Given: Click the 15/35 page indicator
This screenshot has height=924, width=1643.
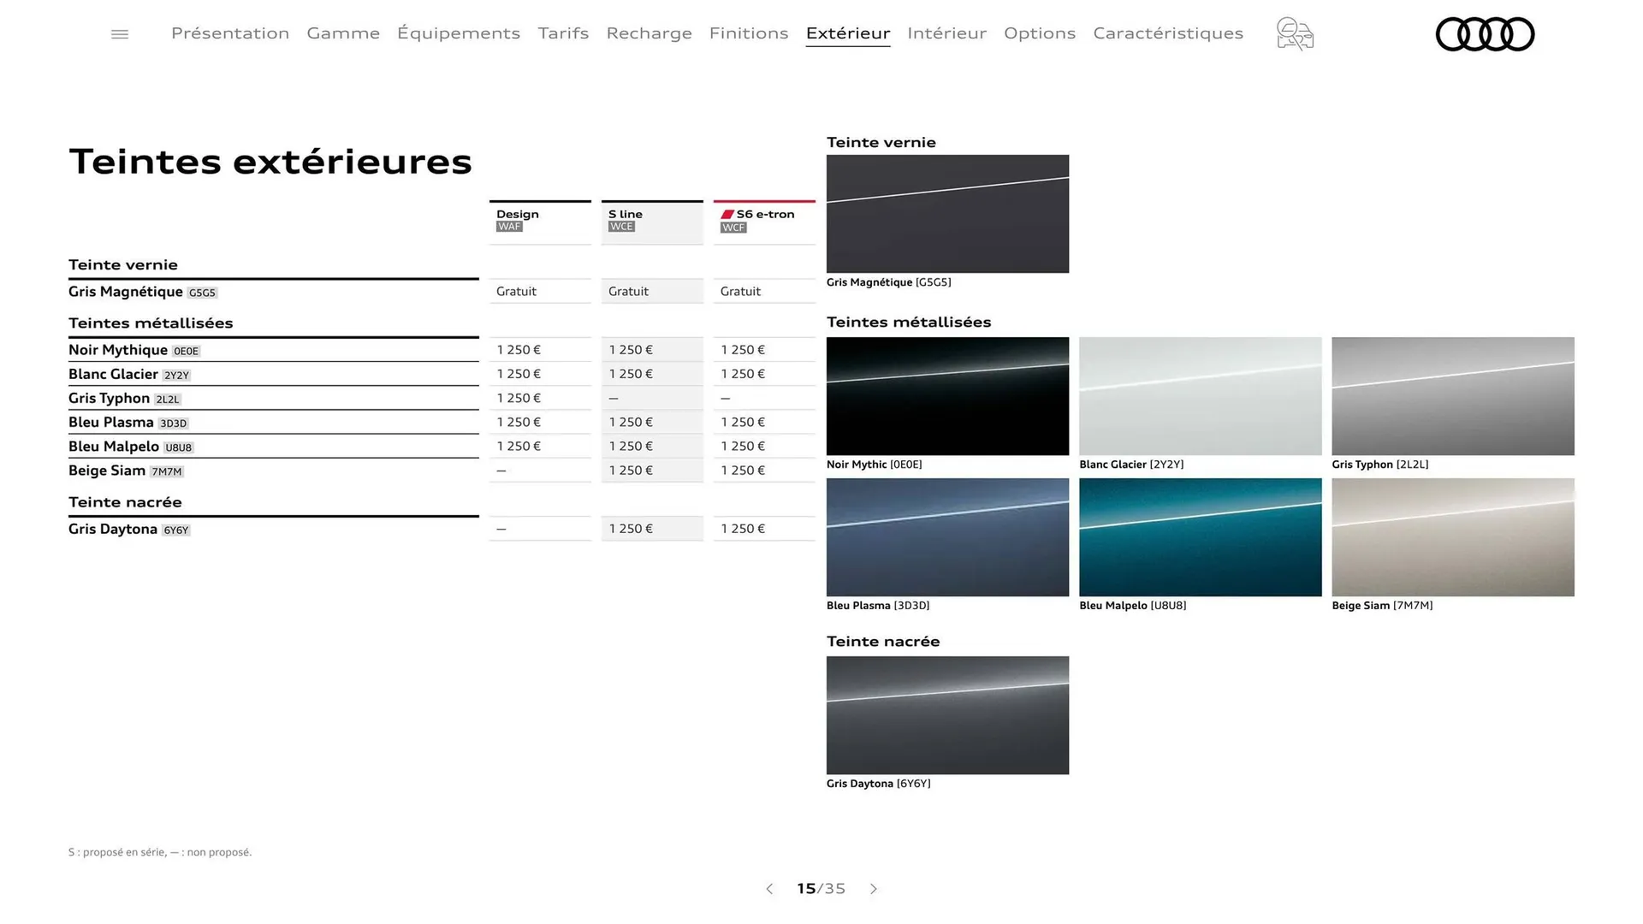Looking at the screenshot, I should click(821, 889).
